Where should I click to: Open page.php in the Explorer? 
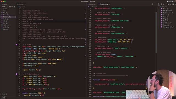(x=8, y=23)
